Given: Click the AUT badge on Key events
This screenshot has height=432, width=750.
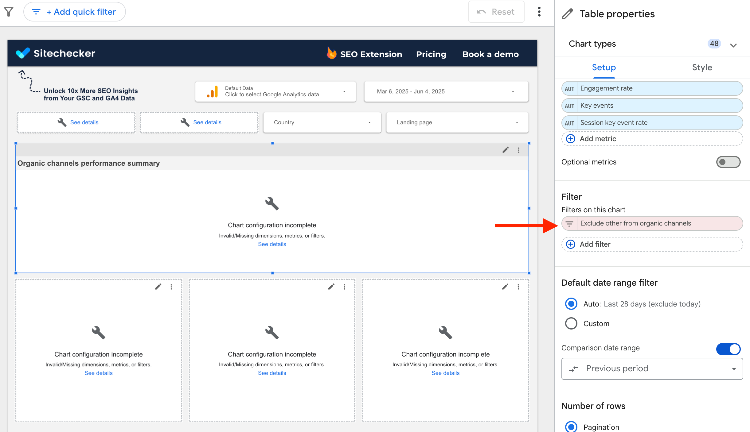Looking at the screenshot, I should 569,106.
